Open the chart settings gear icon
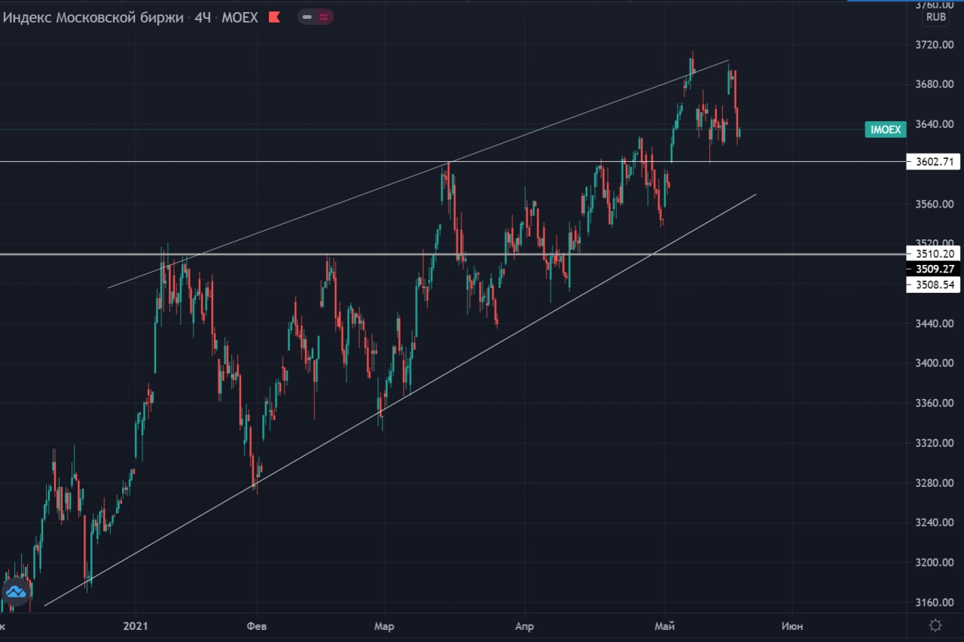The image size is (964, 642). pos(935,625)
